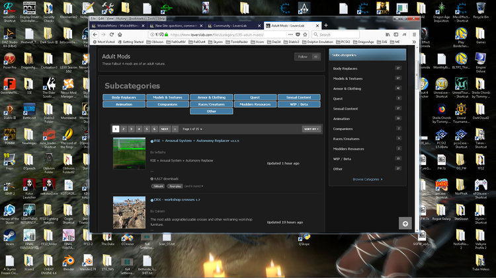Open the RSE mod thumbnail image
Image resolution: width=496 pixels, height=278 pixels.
(129, 153)
